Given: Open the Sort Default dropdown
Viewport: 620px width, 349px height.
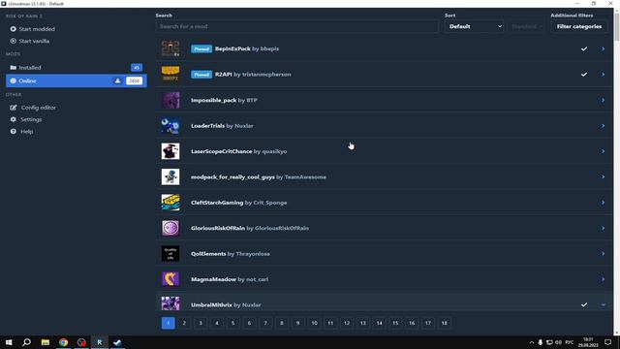Looking at the screenshot, I should coord(474,26).
